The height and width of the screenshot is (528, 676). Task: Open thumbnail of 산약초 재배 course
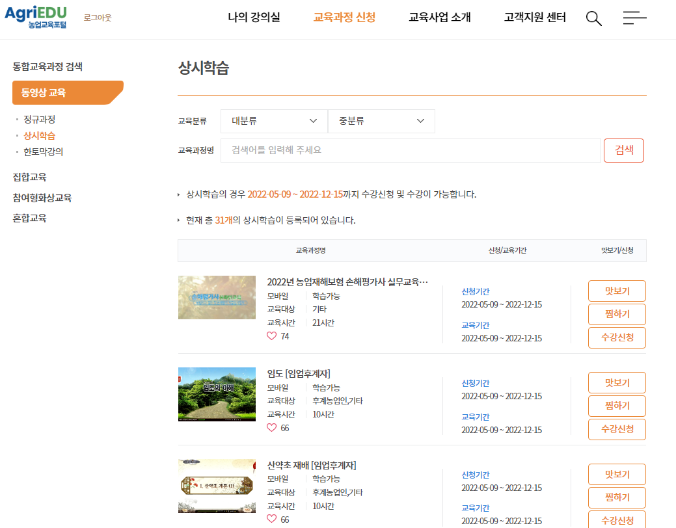(217, 486)
